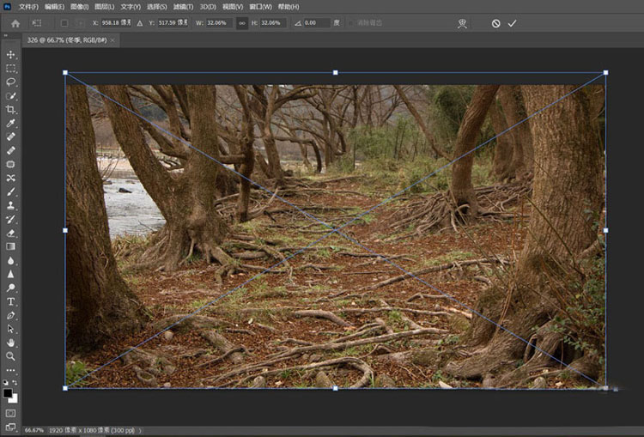Select the Move tool
Screen dimensions: 644x437
click(x=11, y=55)
